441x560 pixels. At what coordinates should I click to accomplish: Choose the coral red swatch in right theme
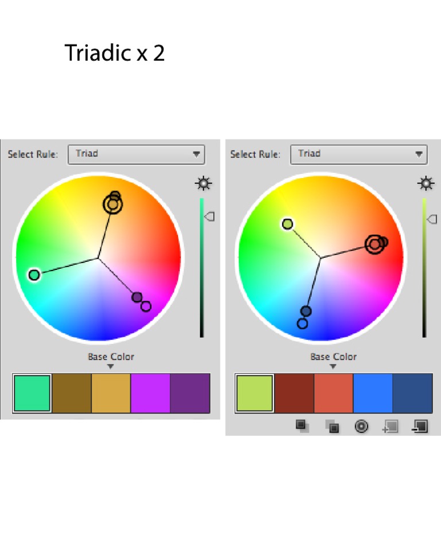(334, 393)
